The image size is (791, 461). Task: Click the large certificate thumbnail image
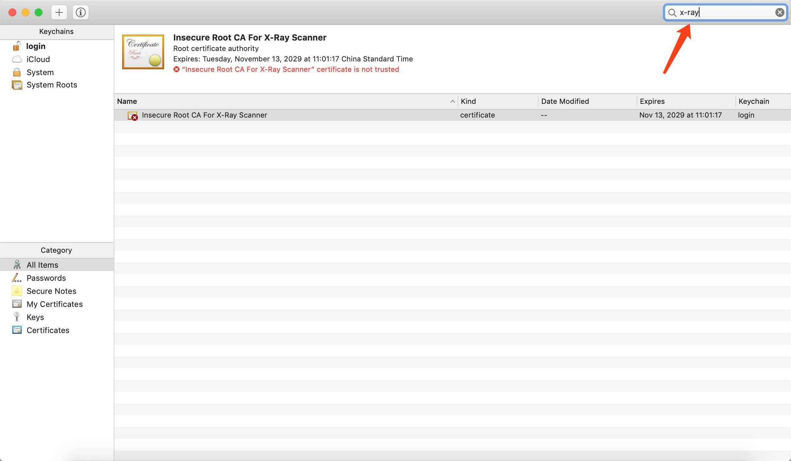[143, 52]
